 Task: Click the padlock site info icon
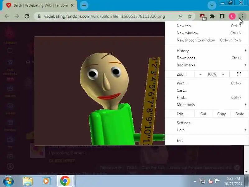39,16
